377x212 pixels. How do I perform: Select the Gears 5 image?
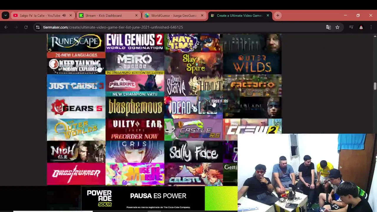click(76, 107)
